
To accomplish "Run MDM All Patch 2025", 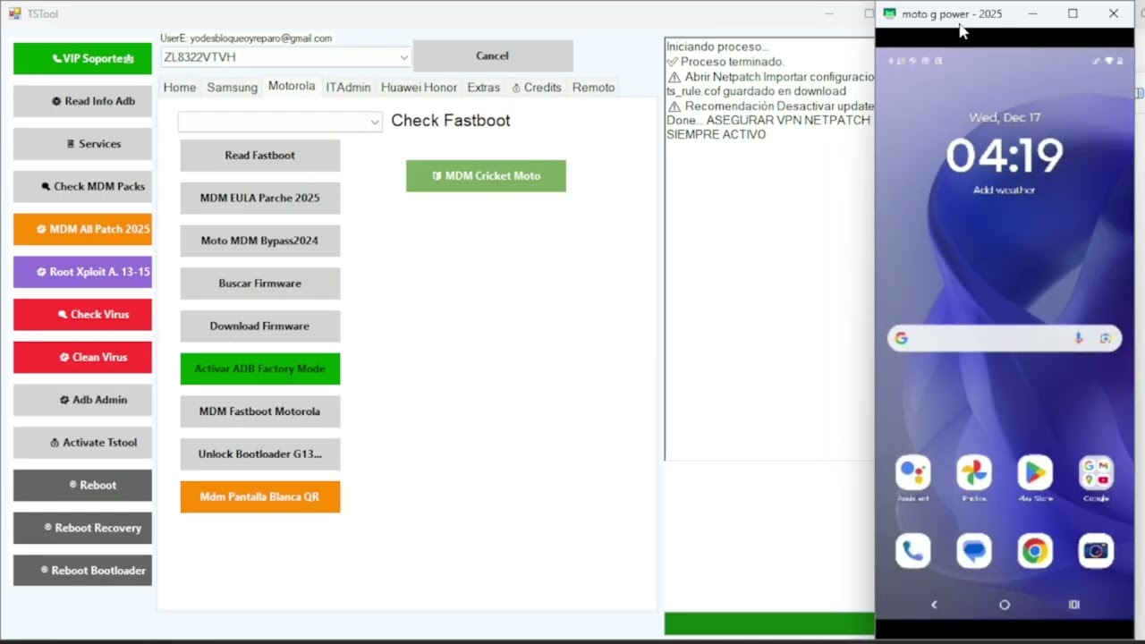I will tap(82, 229).
